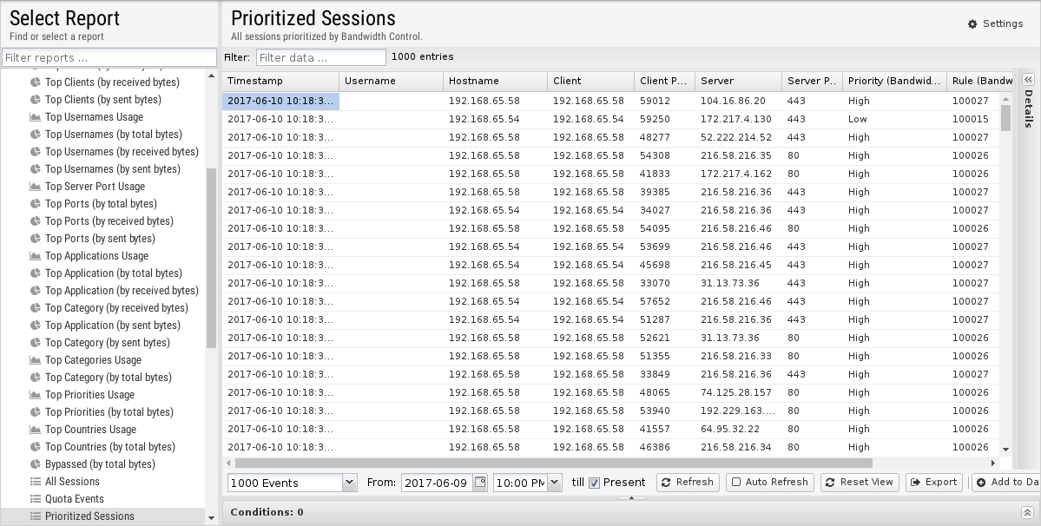Click table scroll-down arrow
The height and width of the screenshot is (526, 1041).
1005,450
